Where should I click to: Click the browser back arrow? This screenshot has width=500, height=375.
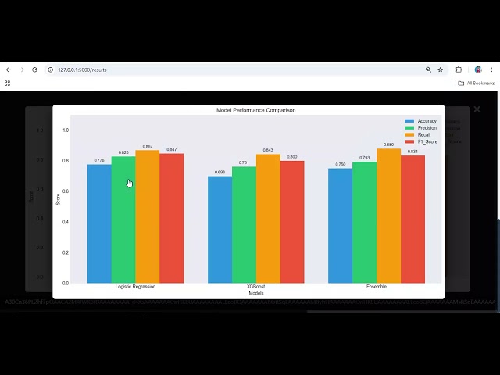tap(9, 70)
